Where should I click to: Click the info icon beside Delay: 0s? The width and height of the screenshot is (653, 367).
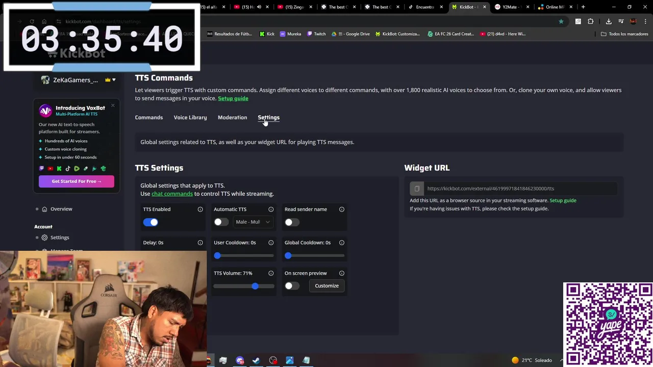pos(200,243)
